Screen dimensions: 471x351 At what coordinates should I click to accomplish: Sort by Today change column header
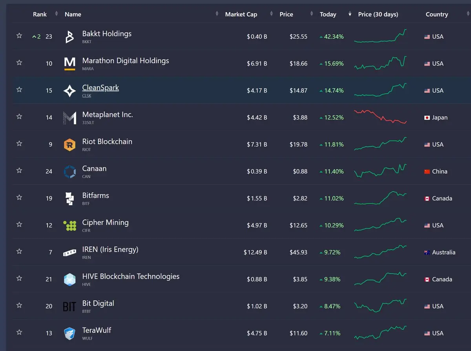click(x=328, y=14)
